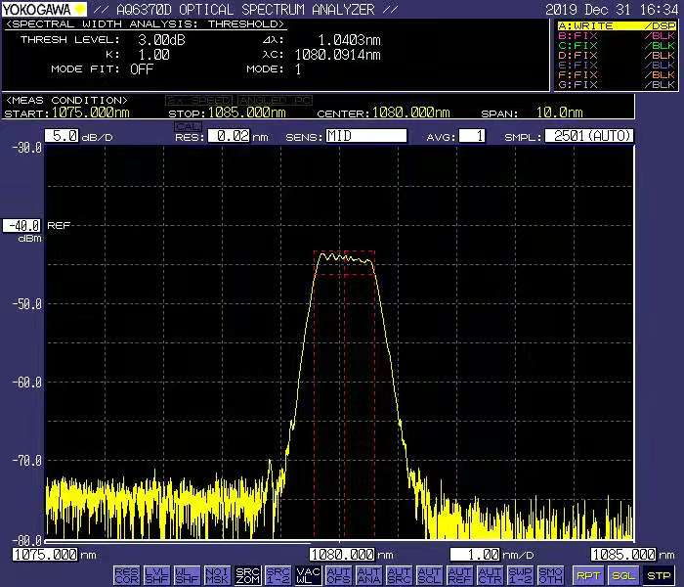Click the AUT ANA auto analysis icon

[368, 575]
